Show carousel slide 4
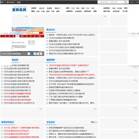The width and height of the screenshot is (139, 139). (38, 54)
